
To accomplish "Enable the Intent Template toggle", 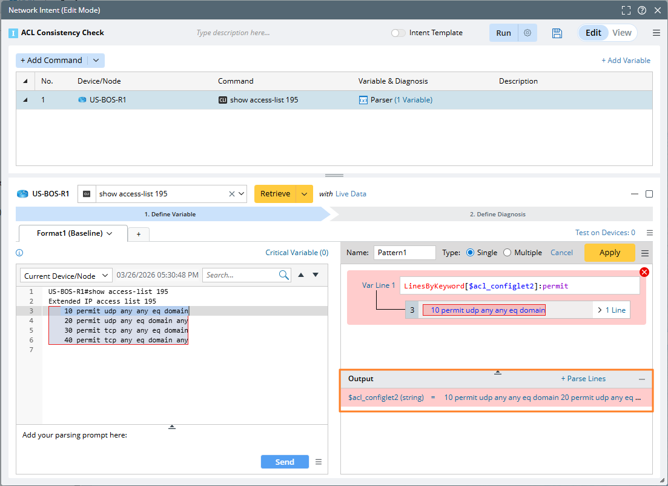I will pyautogui.click(x=398, y=33).
